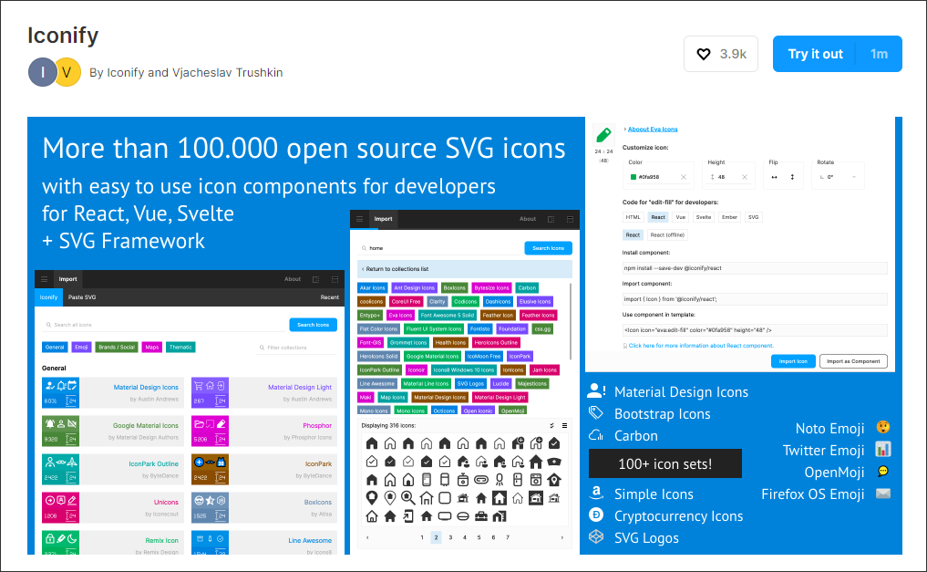Image resolution: width=927 pixels, height=572 pixels.
Task: Open the Phosphor collection thumbnail
Action: (x=210, y=432)
